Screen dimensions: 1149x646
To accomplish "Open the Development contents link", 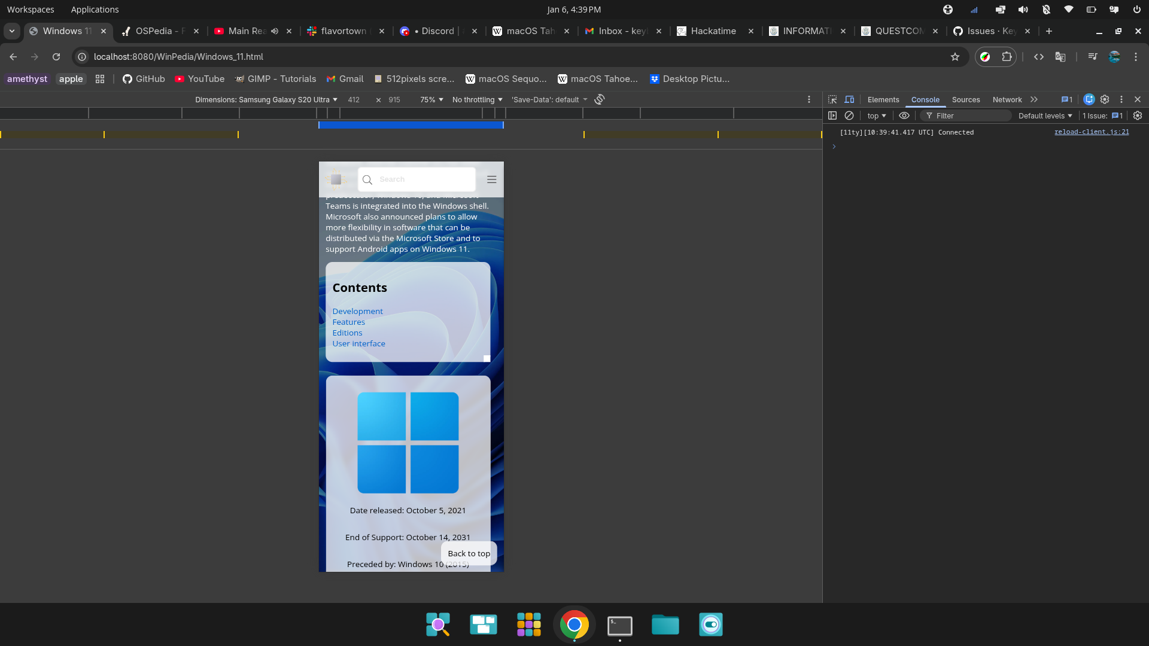I will point(357,311).
